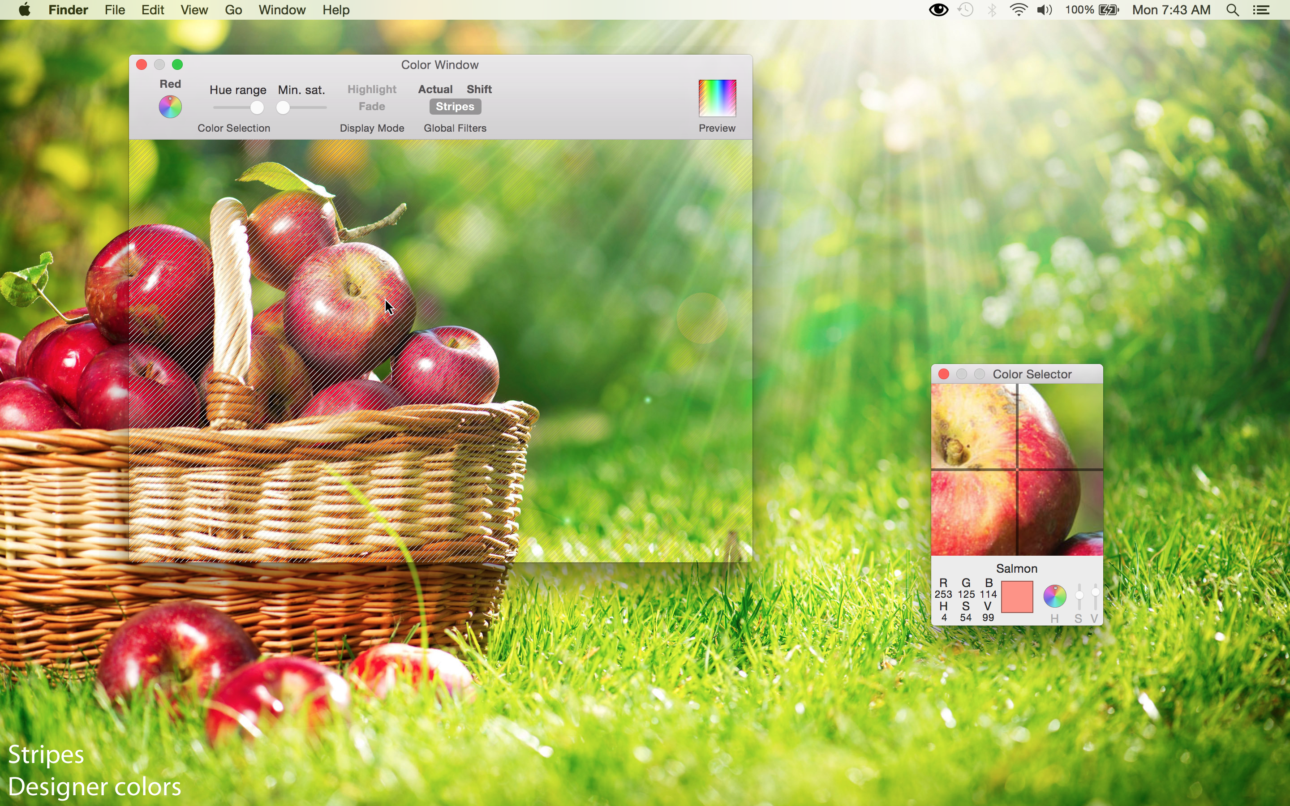Click the Salmon color name text
The height and width of the screenshot is (806, 1290).
pos(1016,568)
